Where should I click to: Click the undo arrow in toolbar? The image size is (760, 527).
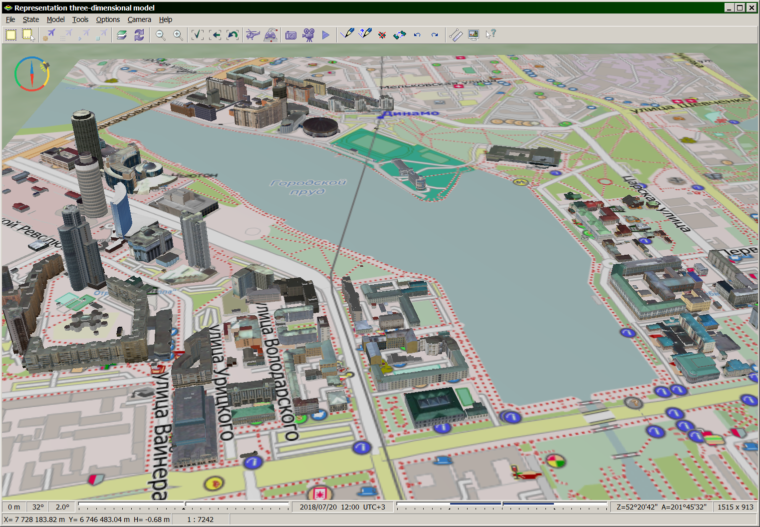(x=417, y=34)
